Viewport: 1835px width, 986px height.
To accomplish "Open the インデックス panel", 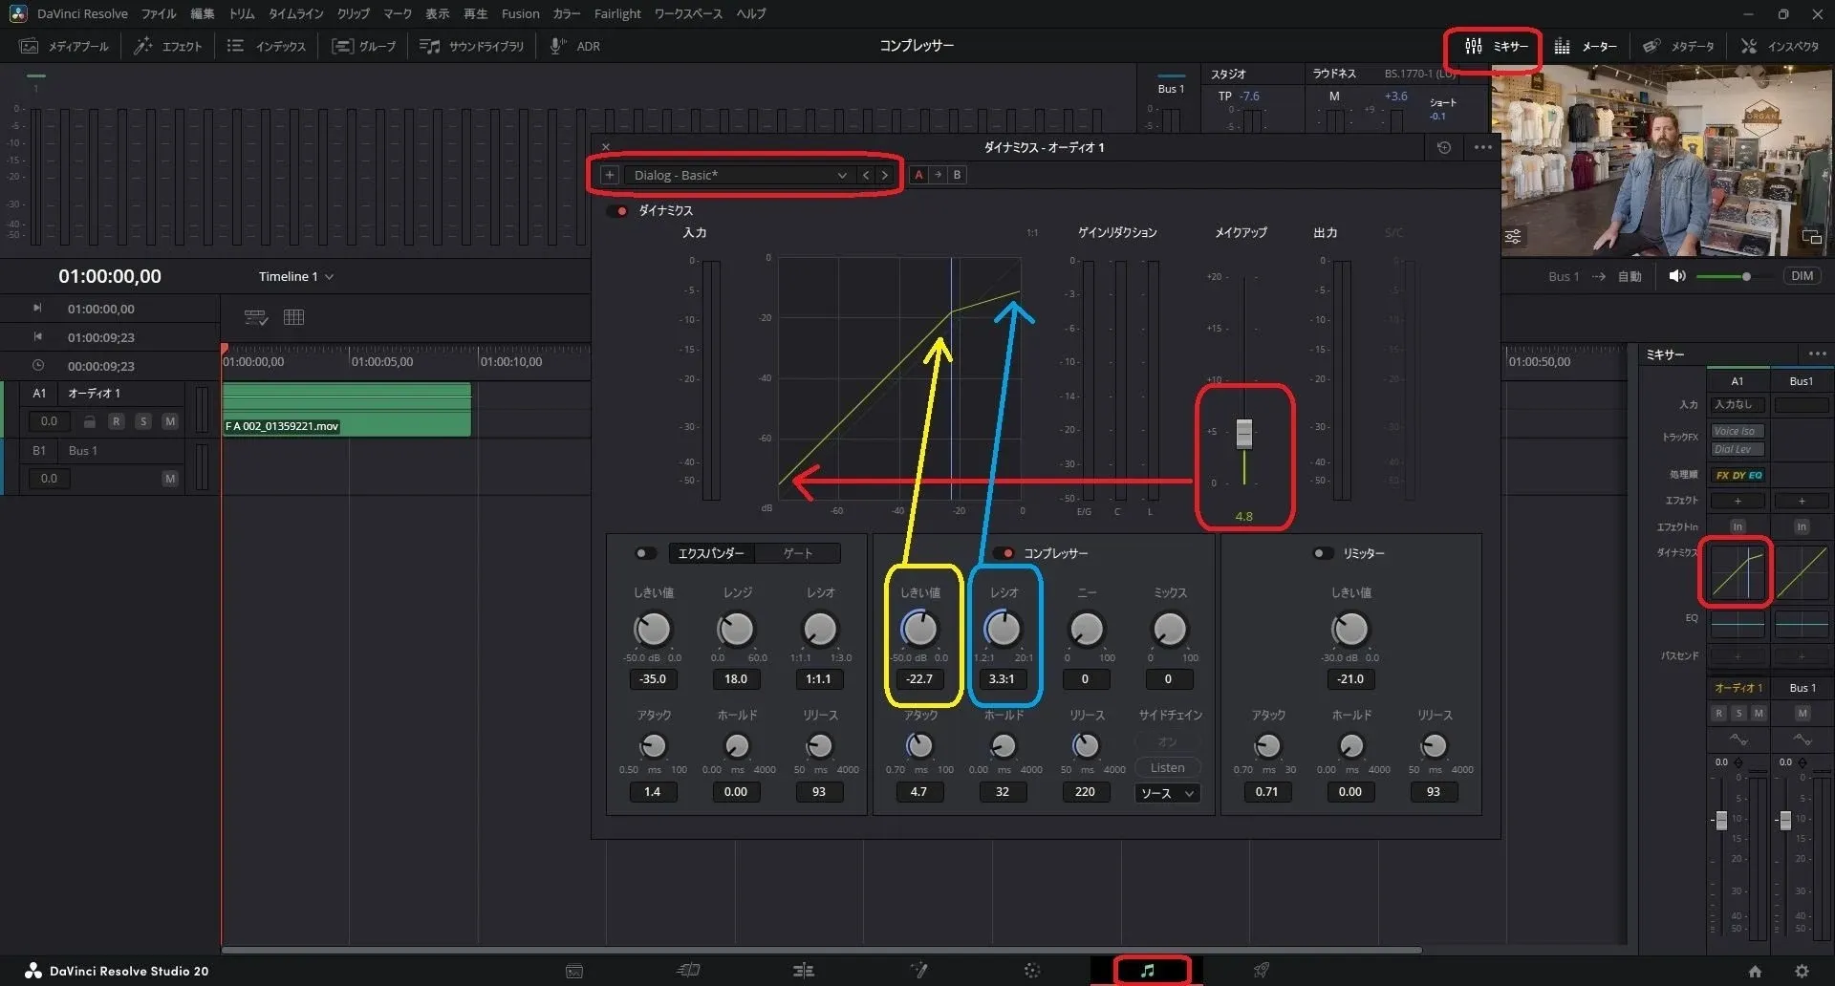I will pyautogui.click(x=267, y=46).
